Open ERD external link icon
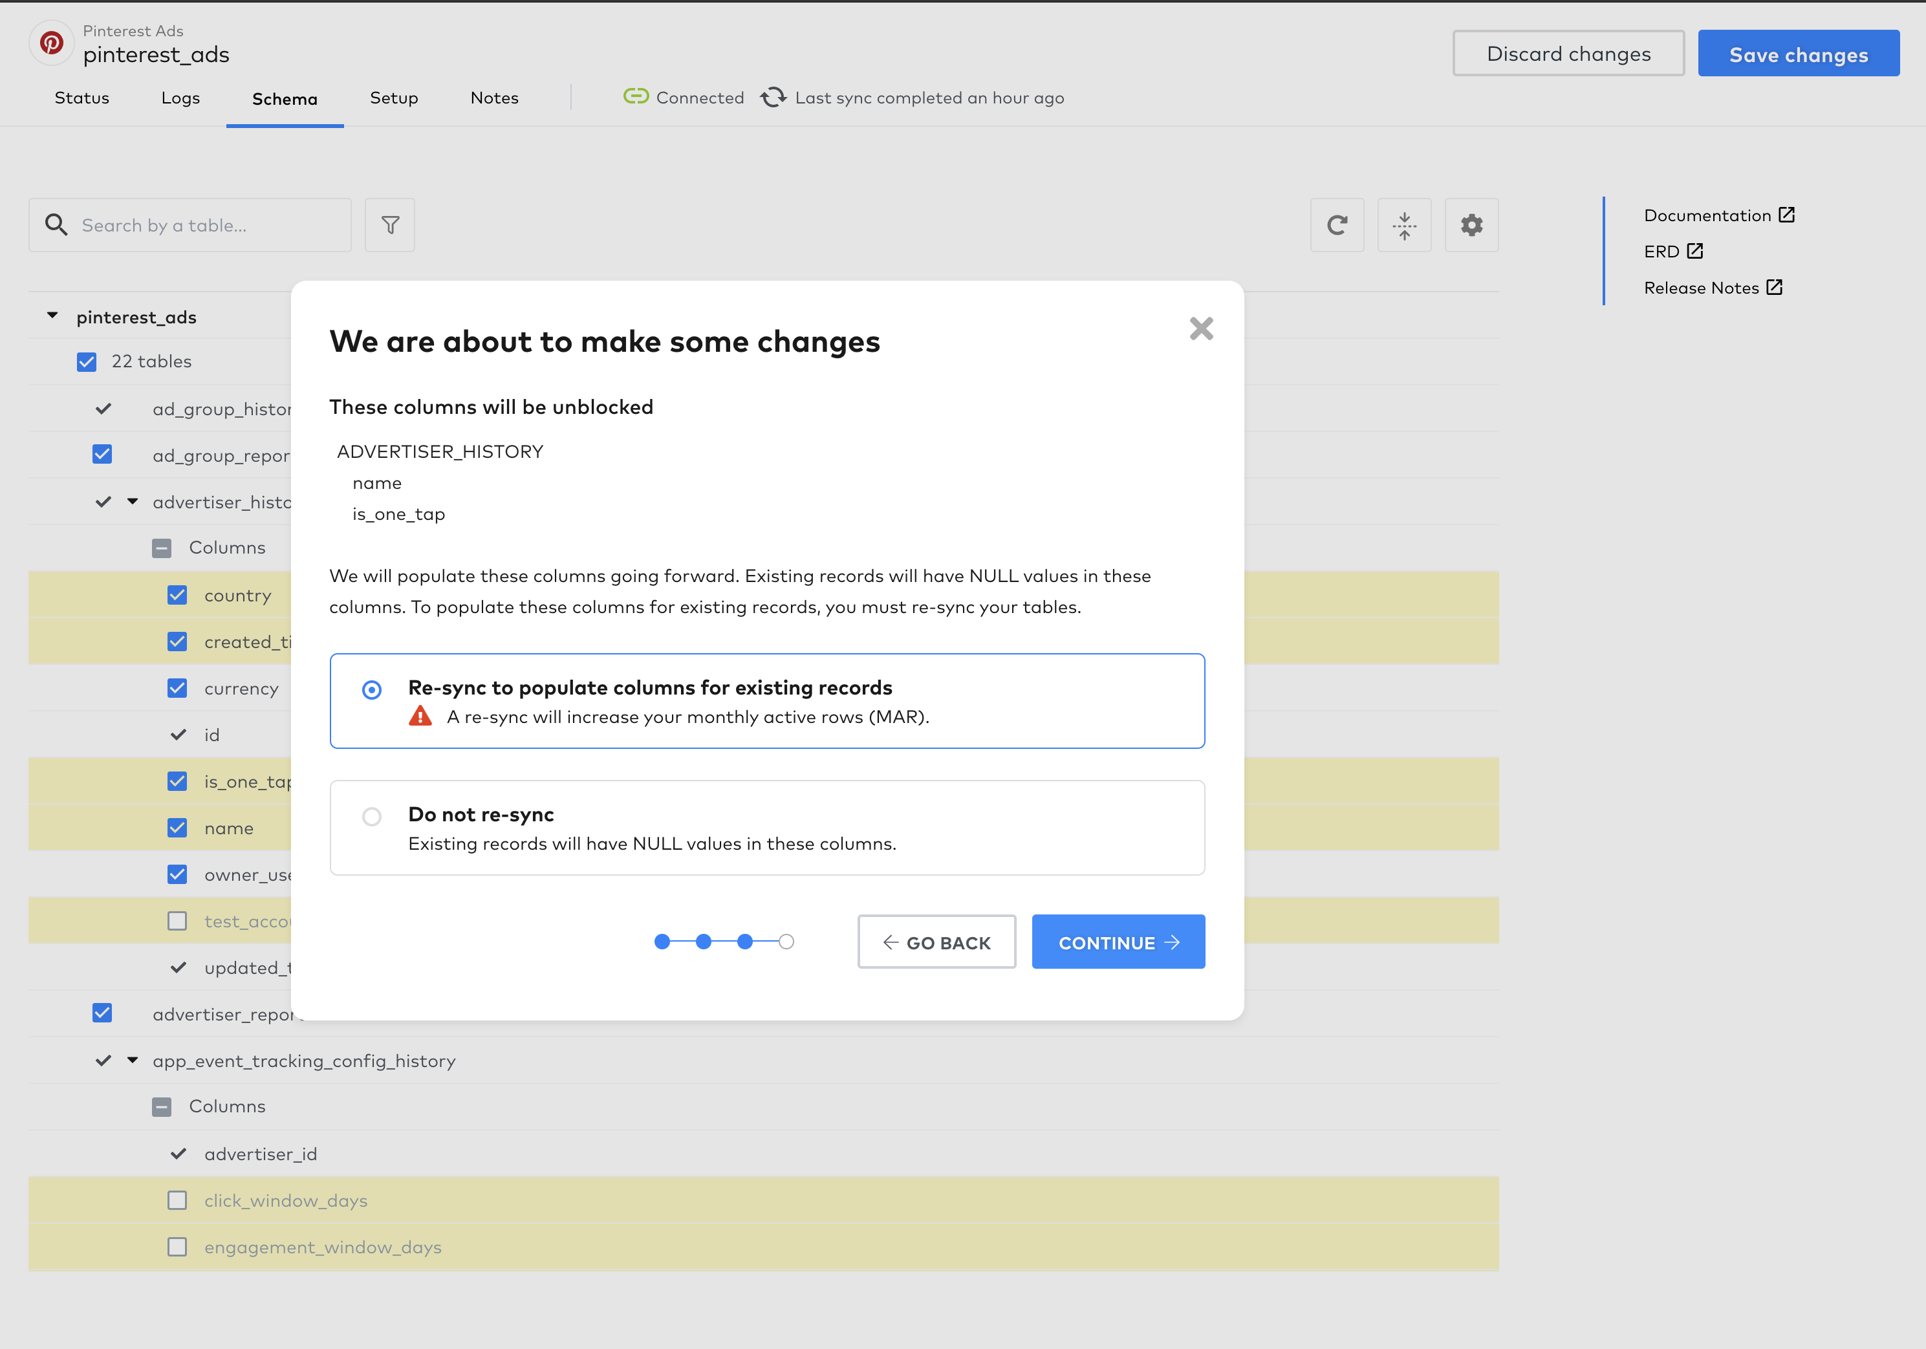Image resolution: width=1926 pixels, height=1349 pixels. click(x=1694, y=251)
